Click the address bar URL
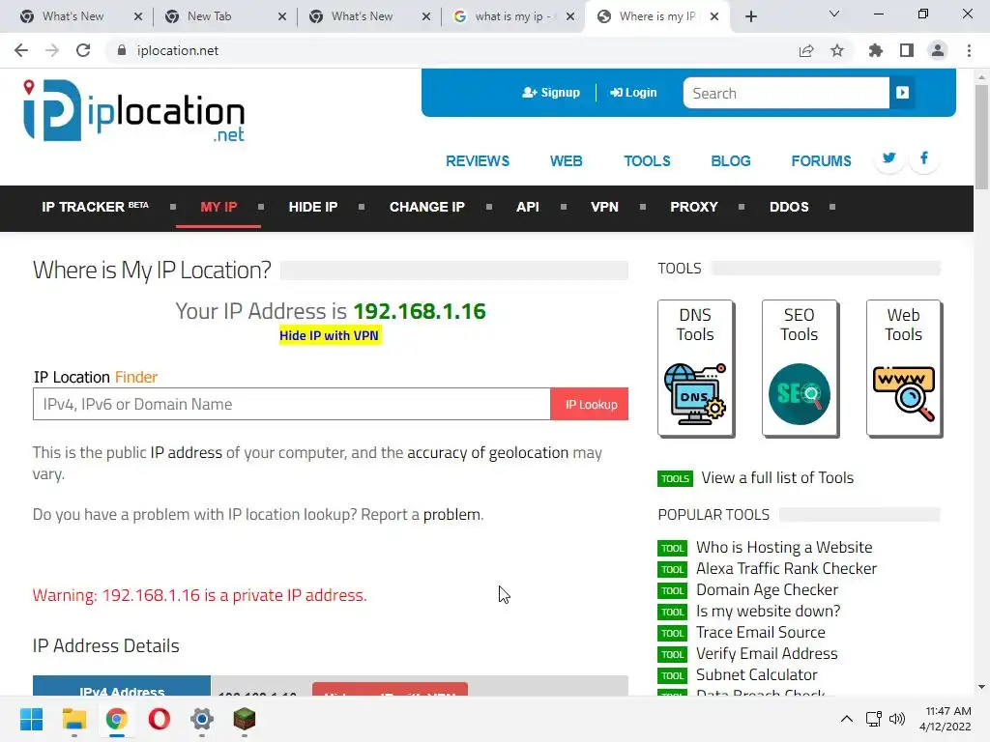The image size is (990, 742). click(178, 50)
